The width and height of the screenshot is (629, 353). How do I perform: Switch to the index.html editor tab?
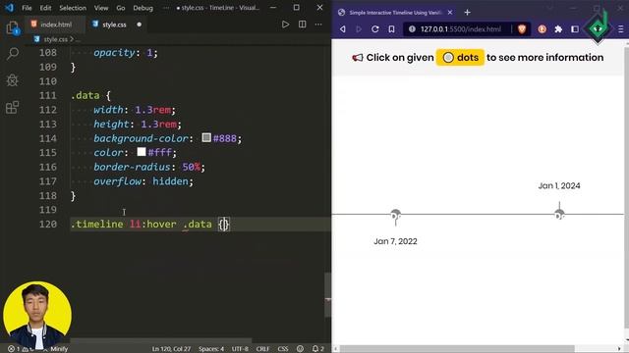(56, 25)
